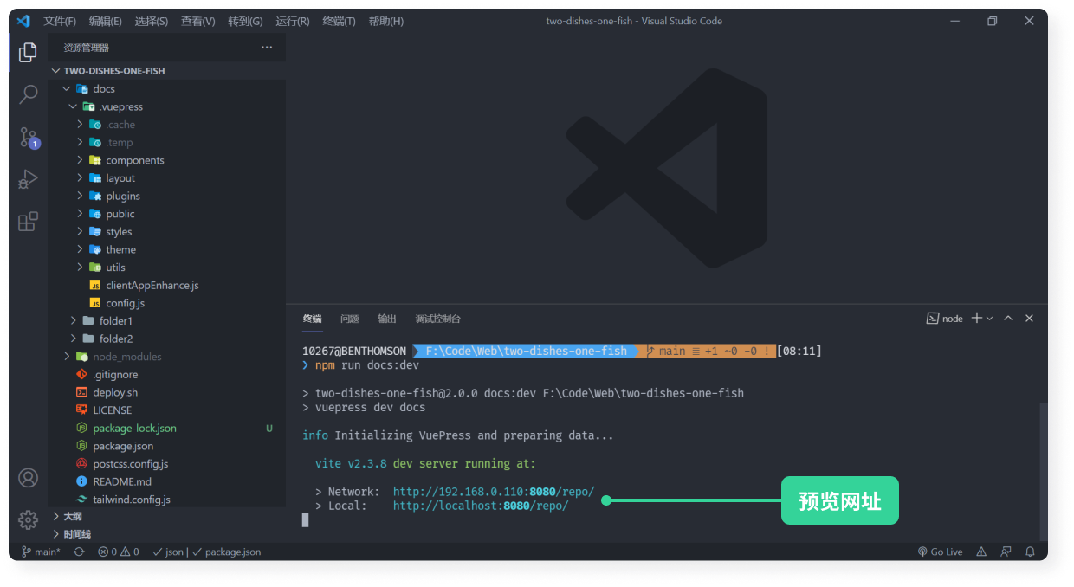Click the explorer More Actions ellipsis
The height and width of the screenshot is (587, 1074).
point(267,48)
